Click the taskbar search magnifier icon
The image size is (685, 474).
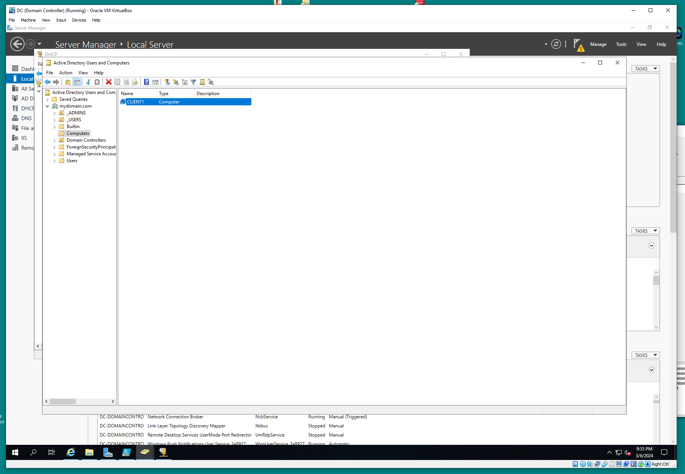(33, 452)
